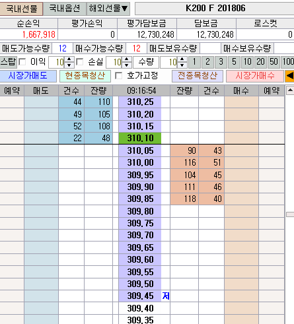This screenshot has width=294, height=324.
Task: Click the green highlighted 310.10 price cell
Action: coord(140,138)
